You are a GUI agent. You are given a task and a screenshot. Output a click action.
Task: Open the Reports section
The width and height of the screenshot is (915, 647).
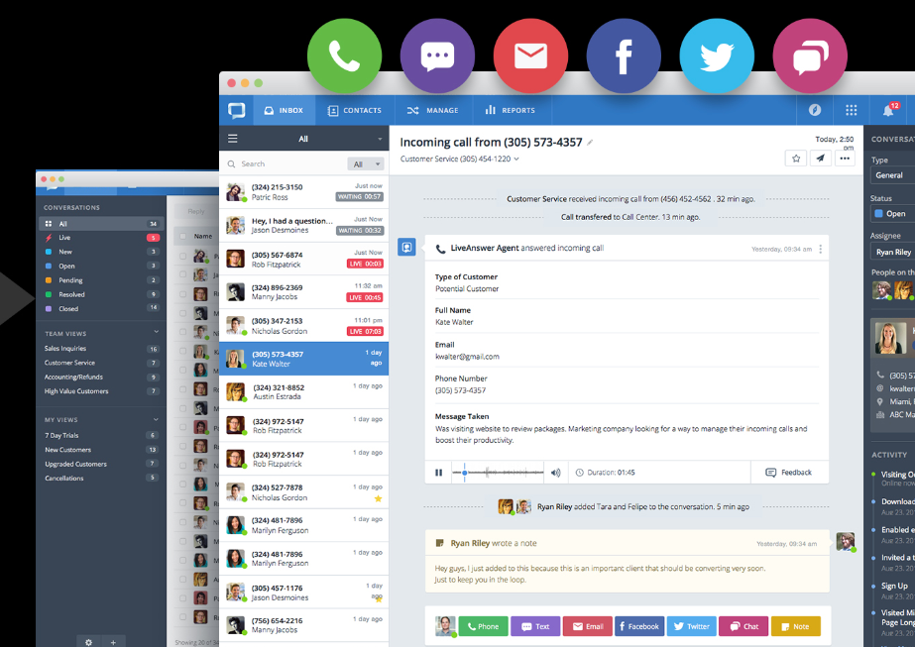511,110
